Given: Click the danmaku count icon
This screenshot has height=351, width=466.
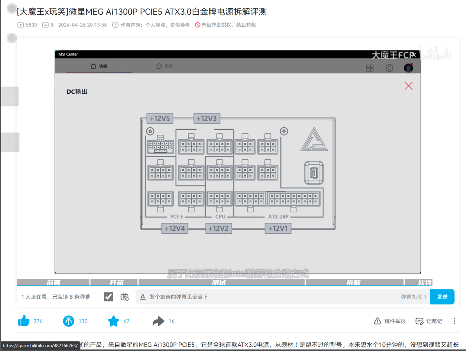Looking at the screenshot, I should tap(45, 25).
